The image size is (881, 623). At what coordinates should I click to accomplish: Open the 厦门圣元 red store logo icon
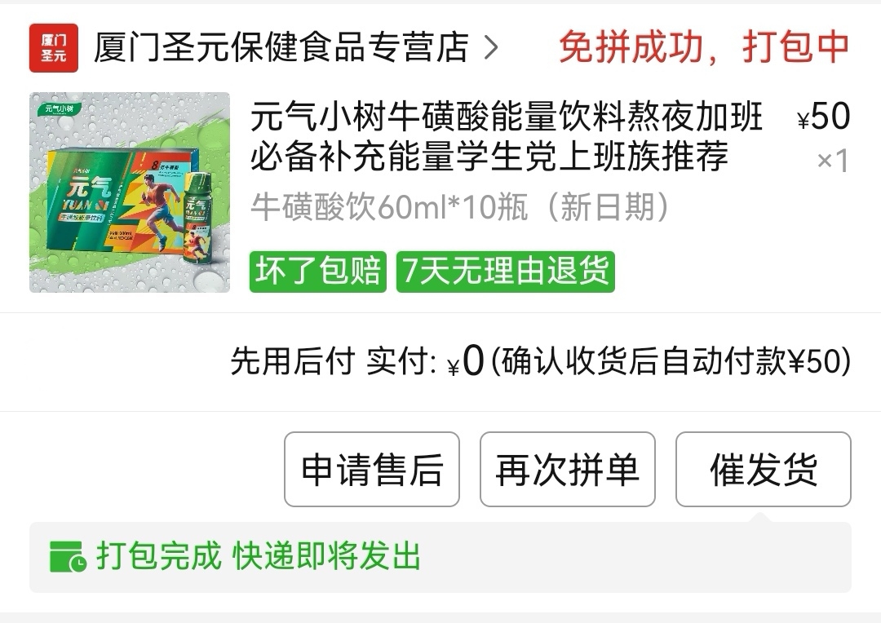pyautogui.click(x=53, y=48)
